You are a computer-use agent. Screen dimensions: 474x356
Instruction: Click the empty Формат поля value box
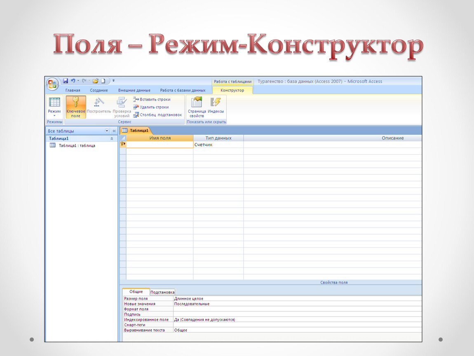point(298,309)
